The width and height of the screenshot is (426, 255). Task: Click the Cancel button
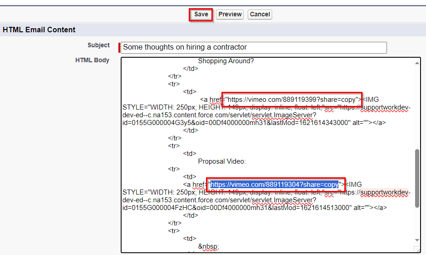point(260,15)
